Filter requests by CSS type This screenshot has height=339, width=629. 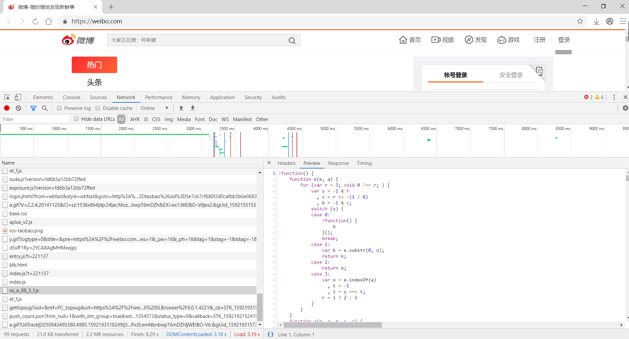tap(156, 119)
